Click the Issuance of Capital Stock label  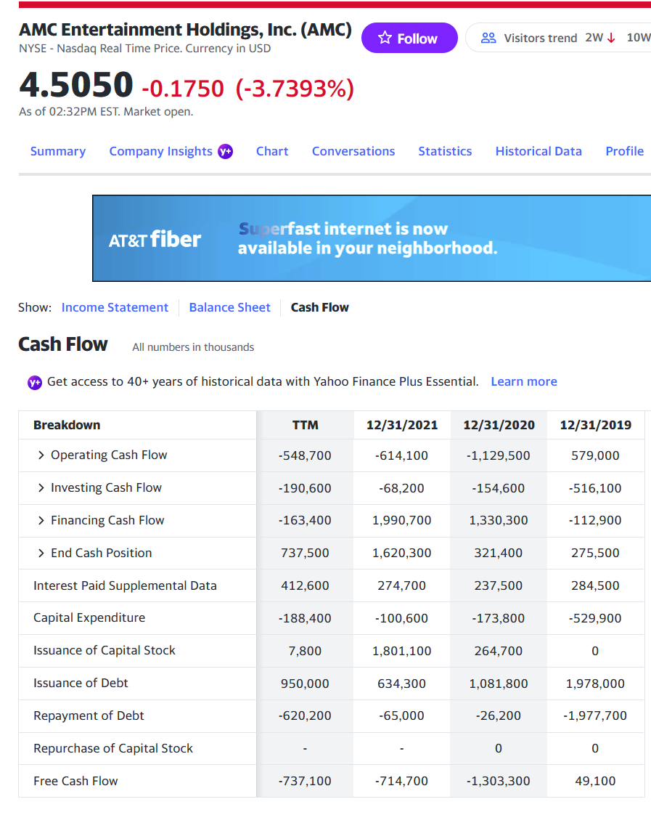(x=105, y=650)
